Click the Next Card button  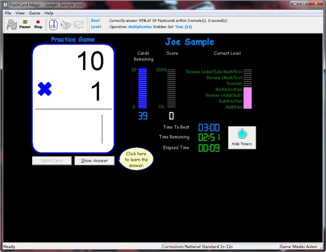tap(52, 161)
